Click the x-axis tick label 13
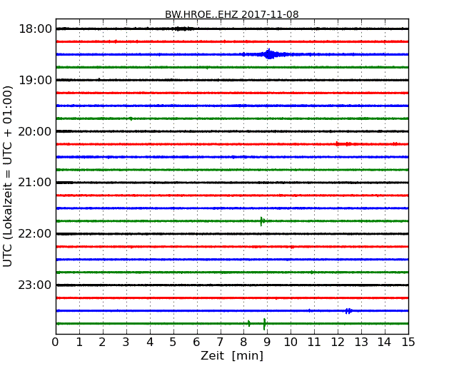The image size is (464, 371). [361, 342]
